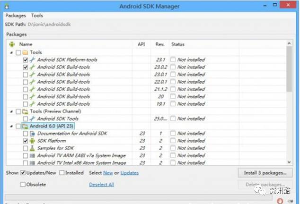The image size is (300, 204).
Task: Check Tools (Preview Channel) group checkbox
Action: click(18, 111)
